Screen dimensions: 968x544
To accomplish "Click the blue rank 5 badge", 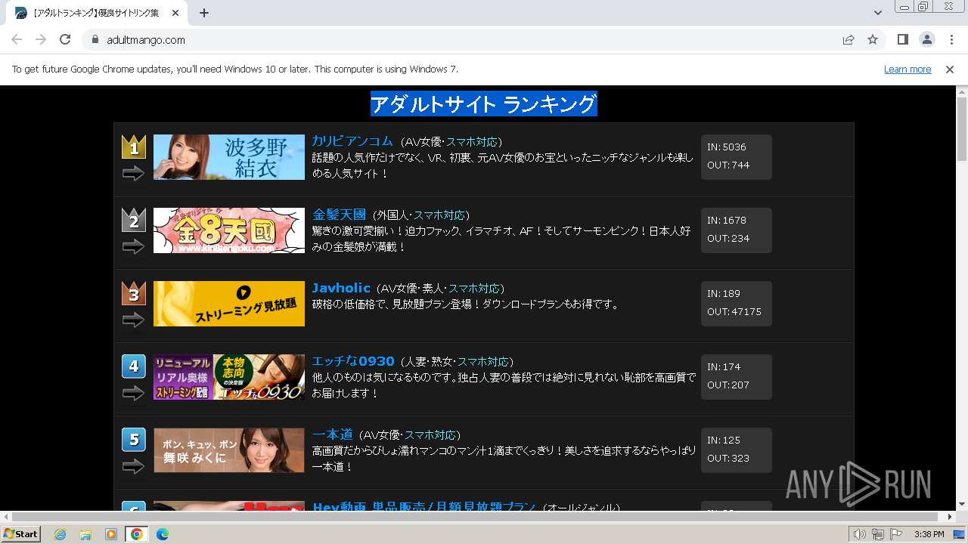I will click(x=134, y=440).
